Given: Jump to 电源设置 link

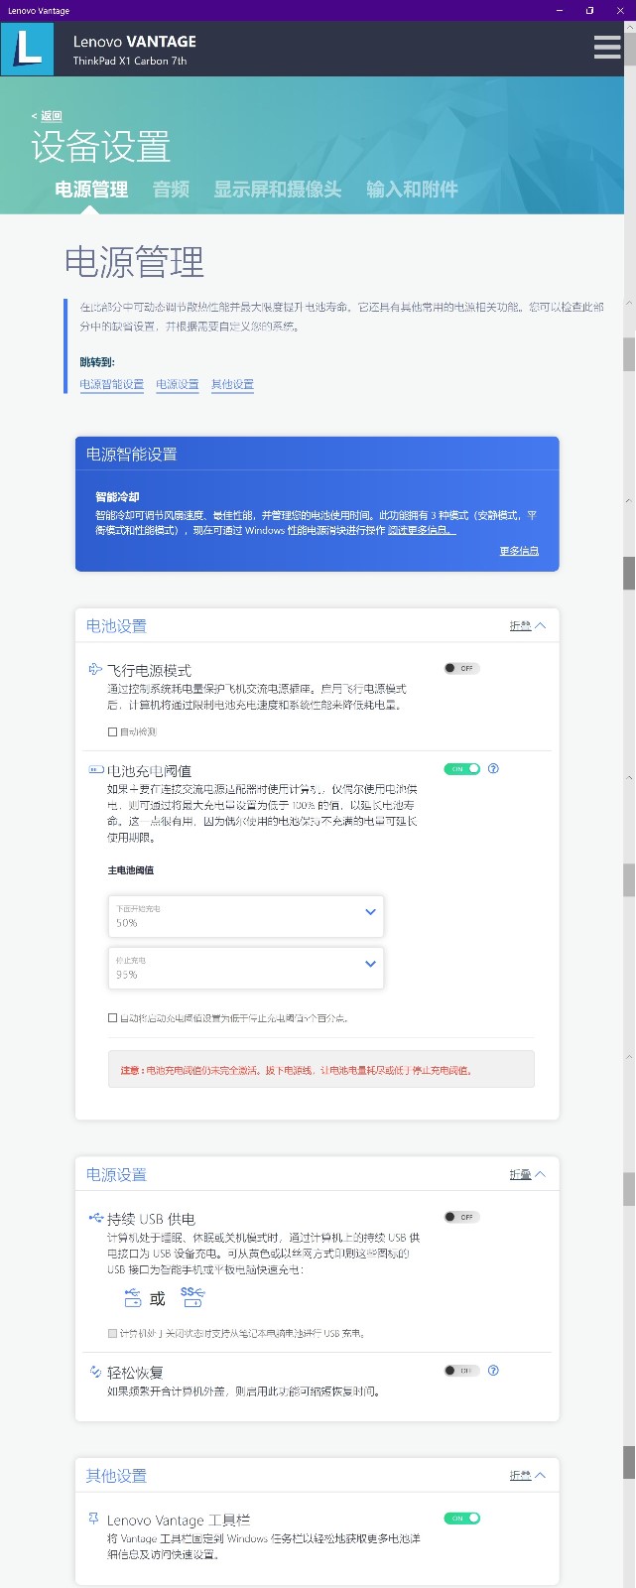Looking at the screenshot, I should coord(178,384).
